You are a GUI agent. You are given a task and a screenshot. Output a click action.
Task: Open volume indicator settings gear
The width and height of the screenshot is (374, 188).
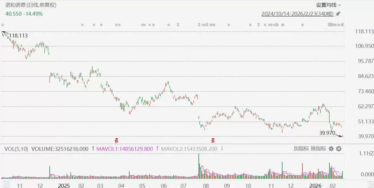331,149
